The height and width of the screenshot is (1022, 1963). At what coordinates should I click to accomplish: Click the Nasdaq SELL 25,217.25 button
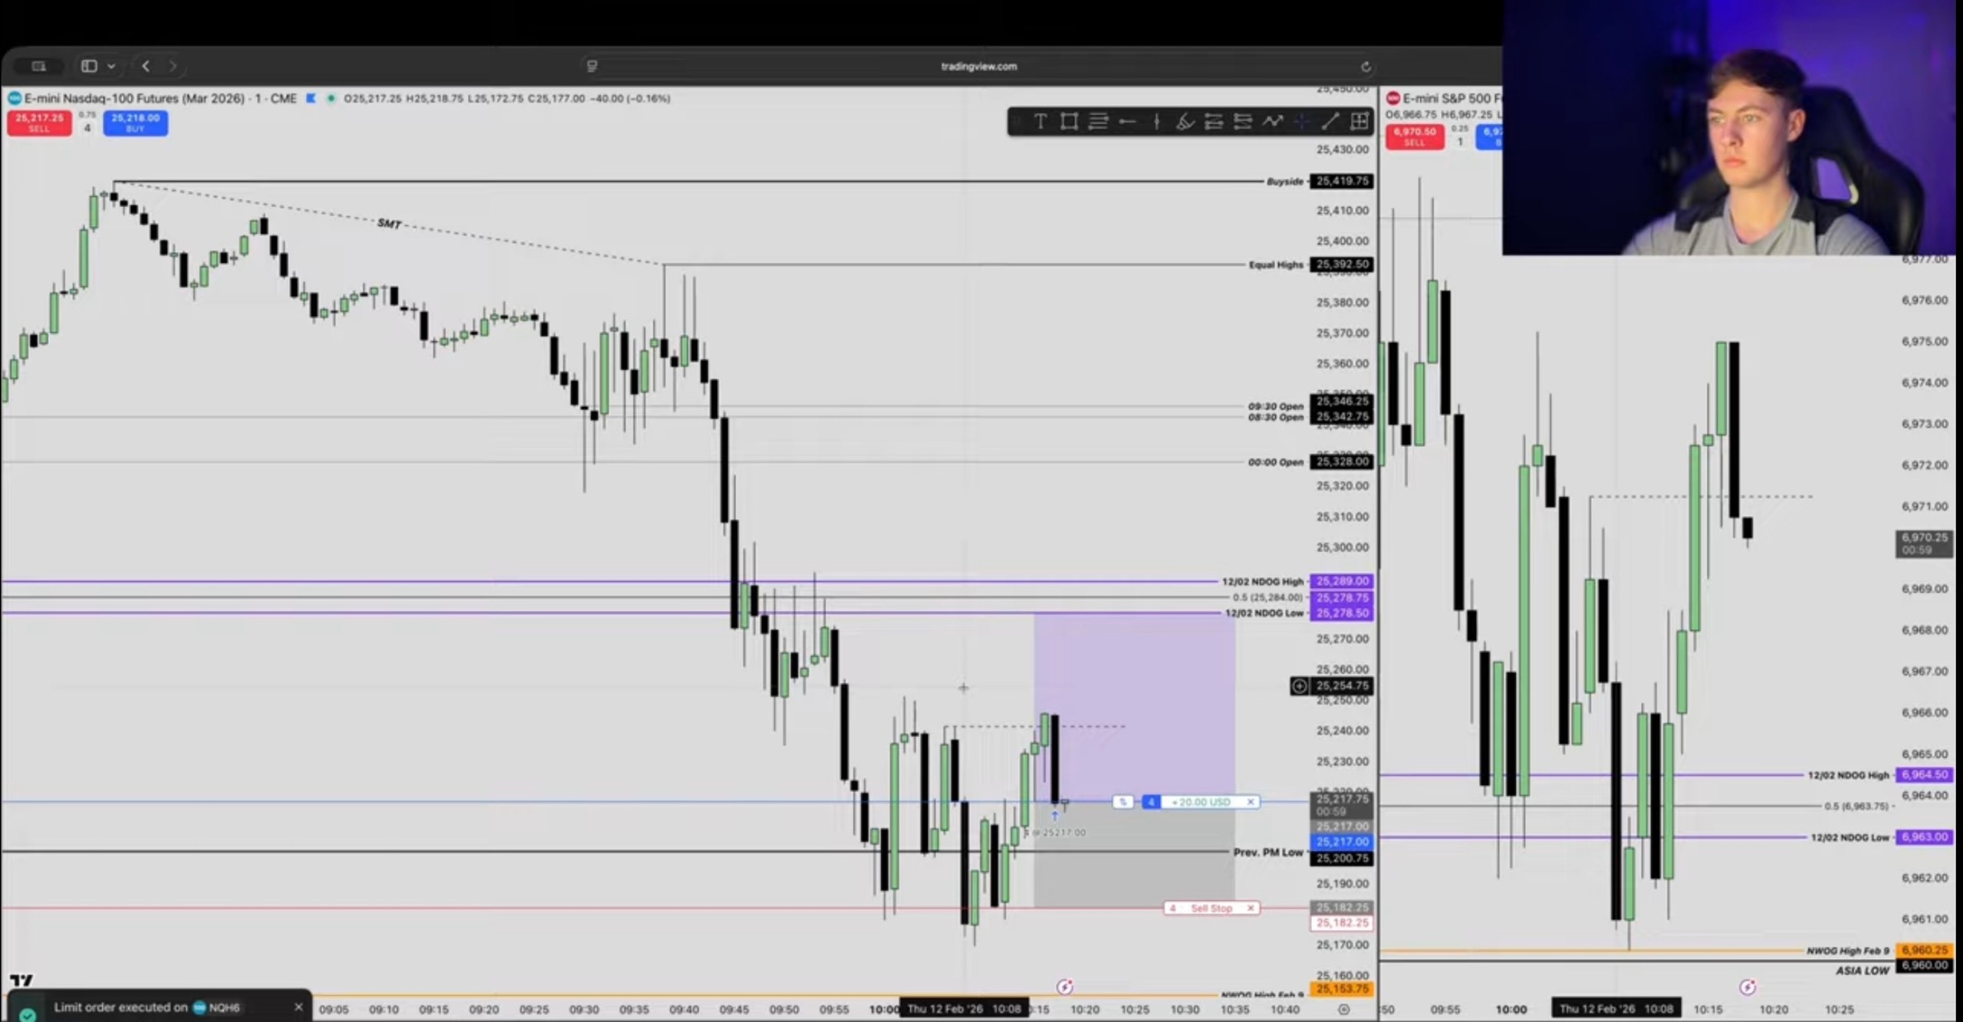[39, 123]
